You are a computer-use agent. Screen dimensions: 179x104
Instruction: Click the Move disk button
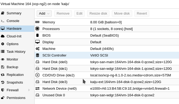(x=122, y=14)
